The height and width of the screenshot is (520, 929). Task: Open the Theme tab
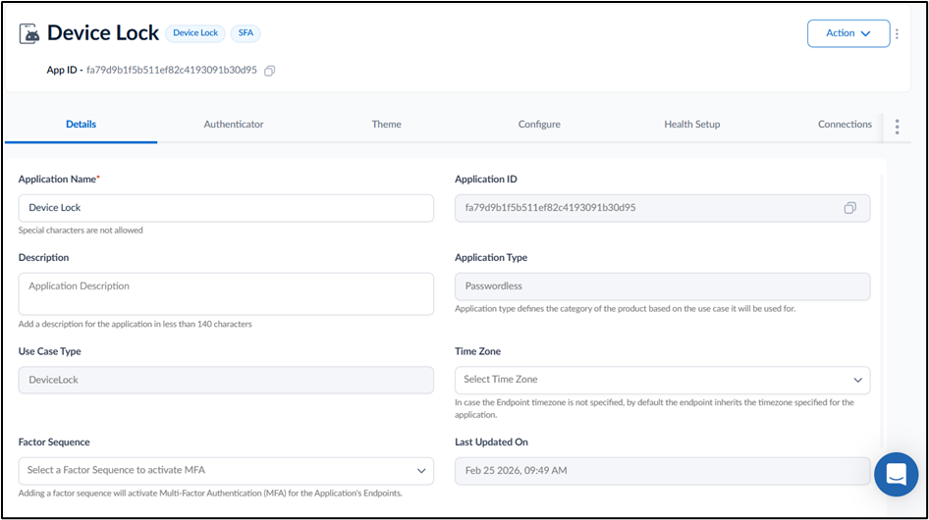[386, 125]
